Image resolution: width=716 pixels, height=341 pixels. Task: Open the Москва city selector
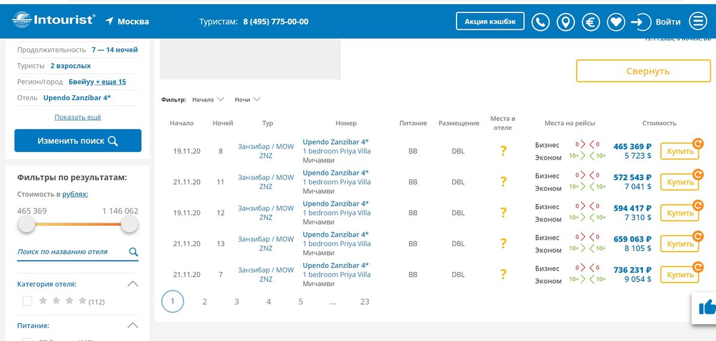click(x=127, y=21)
